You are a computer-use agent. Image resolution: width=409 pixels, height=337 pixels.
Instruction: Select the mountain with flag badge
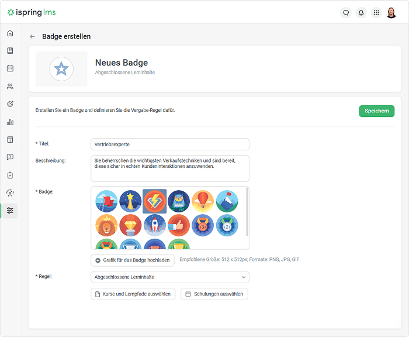coord(227,201)
